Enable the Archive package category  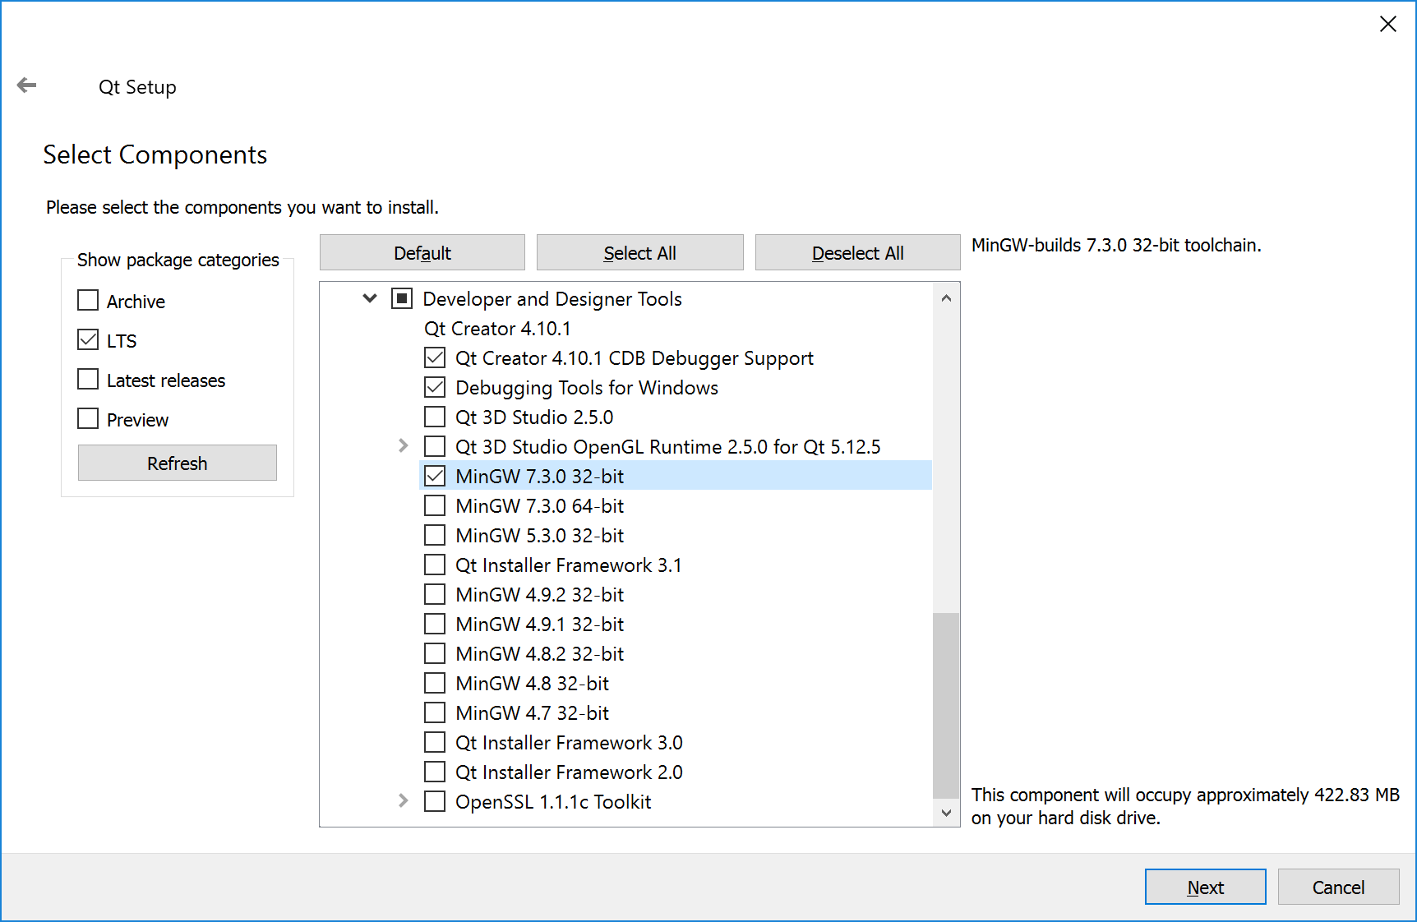pos(88,301)
